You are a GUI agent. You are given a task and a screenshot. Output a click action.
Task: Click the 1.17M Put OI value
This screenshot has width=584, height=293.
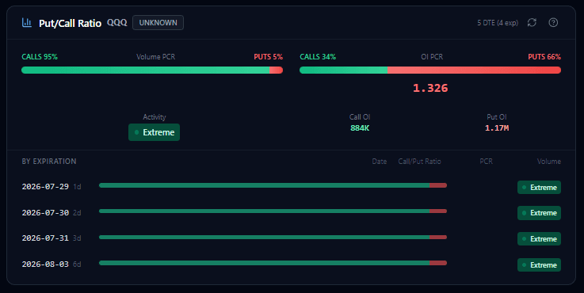click(x=497, y=128)
